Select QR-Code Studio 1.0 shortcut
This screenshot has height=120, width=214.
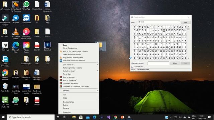(x=5, y=102)
